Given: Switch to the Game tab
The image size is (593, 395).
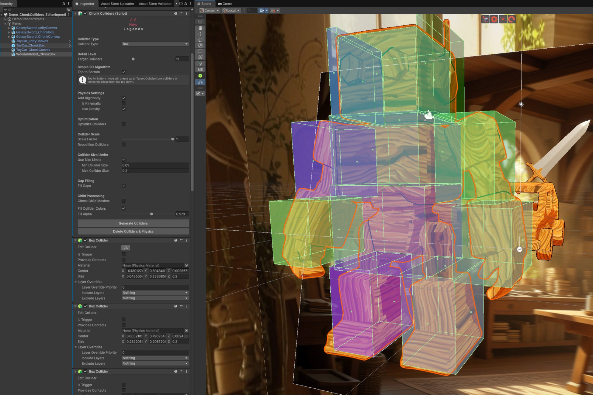Looking at the screenshot, I should 225,4.
